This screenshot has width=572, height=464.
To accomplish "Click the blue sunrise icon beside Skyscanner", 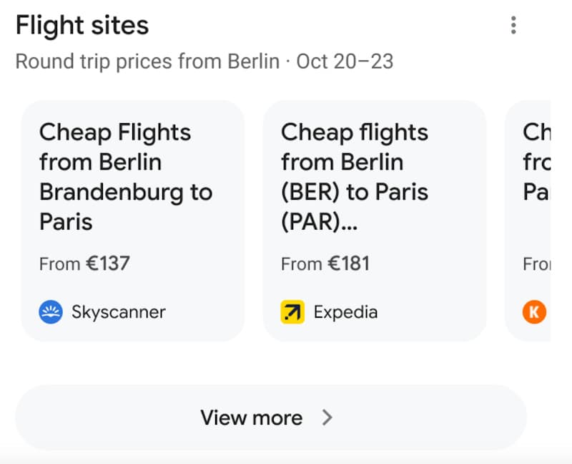I will click(50, 311).
